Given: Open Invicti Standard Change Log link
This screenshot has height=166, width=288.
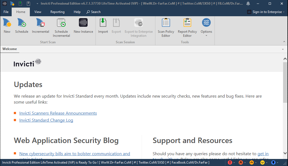Looking at the screenshot, I should [x=46, y=120].
